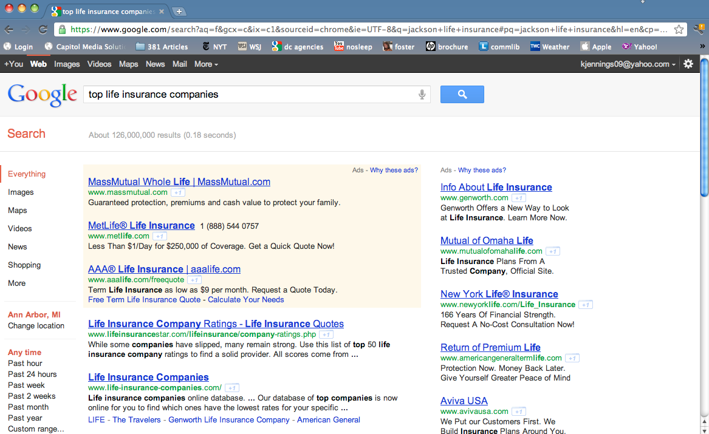709x434 pixels.
Task: Open the Genworth Life Insurance Company sitelink
Action: click(229, 420)
